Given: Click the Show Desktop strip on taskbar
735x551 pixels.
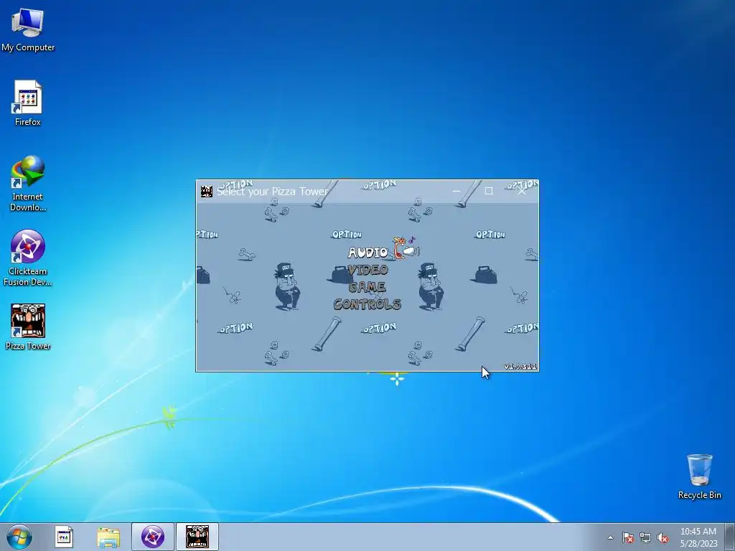Looking at the screenshot, I should click(x=730, y=537).
